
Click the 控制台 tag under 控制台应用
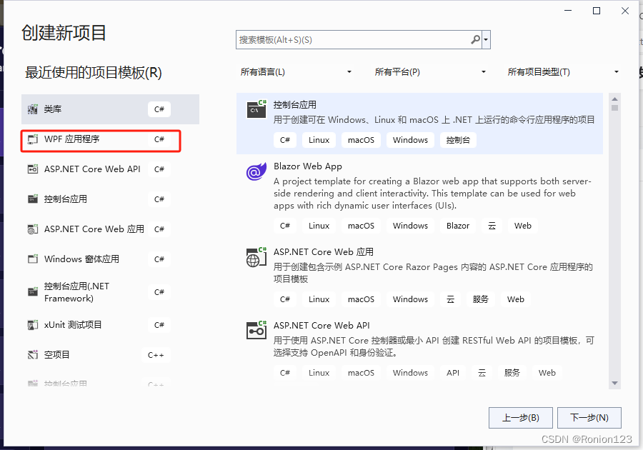pos(458,140)
